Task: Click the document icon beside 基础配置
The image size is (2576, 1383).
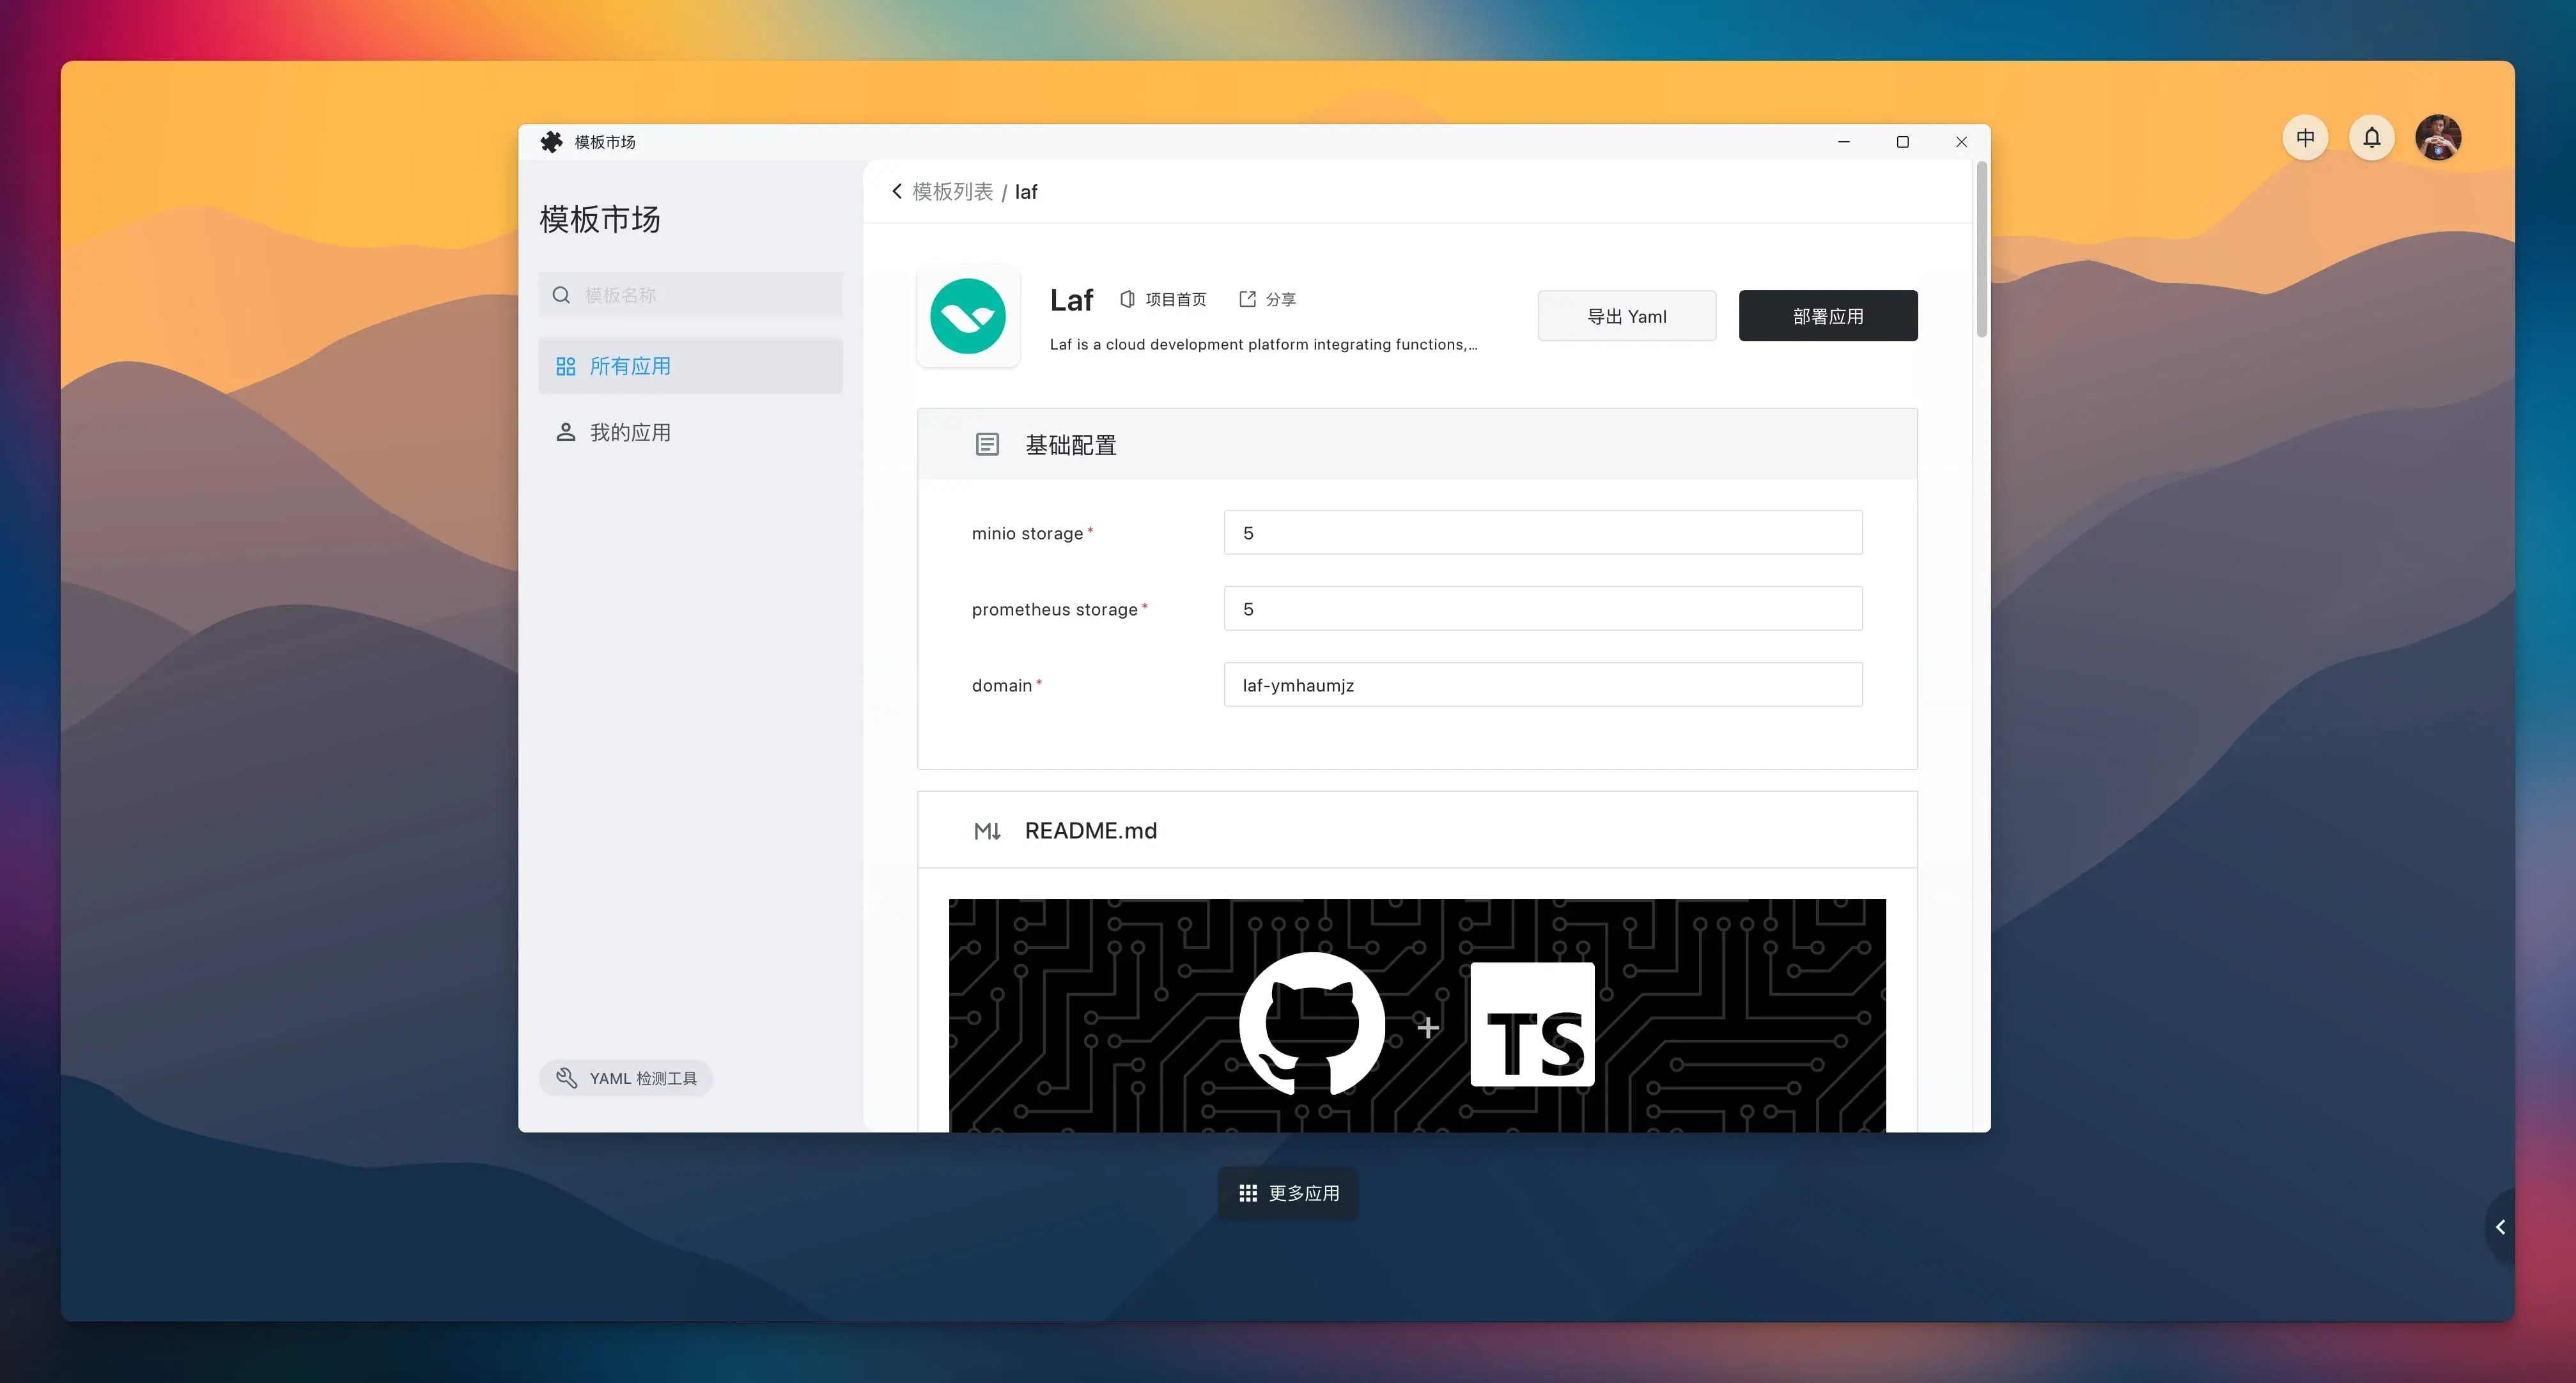Action: 988,444
